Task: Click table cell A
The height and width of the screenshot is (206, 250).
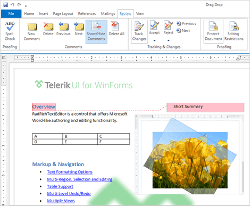Action: click(x=47, y=136)
